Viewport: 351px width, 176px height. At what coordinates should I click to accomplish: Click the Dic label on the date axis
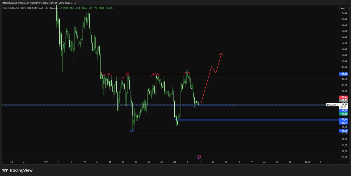click(x=174, y=162)
